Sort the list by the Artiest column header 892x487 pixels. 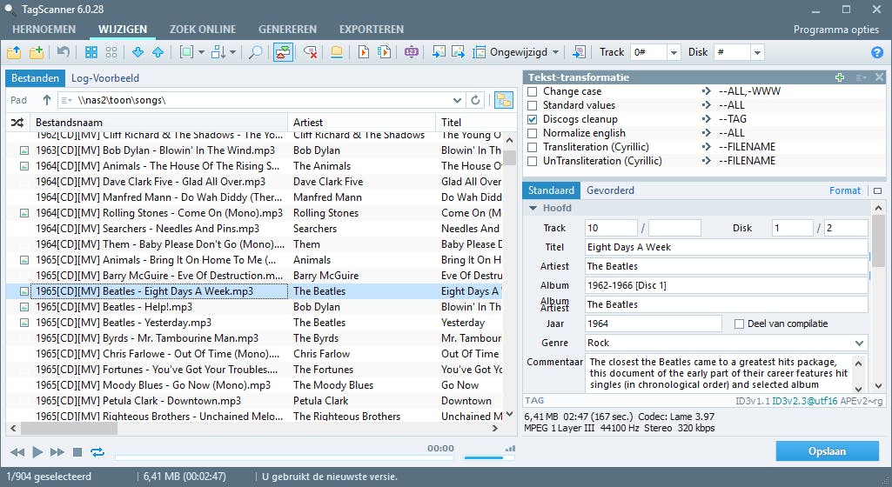pos(361,122)
